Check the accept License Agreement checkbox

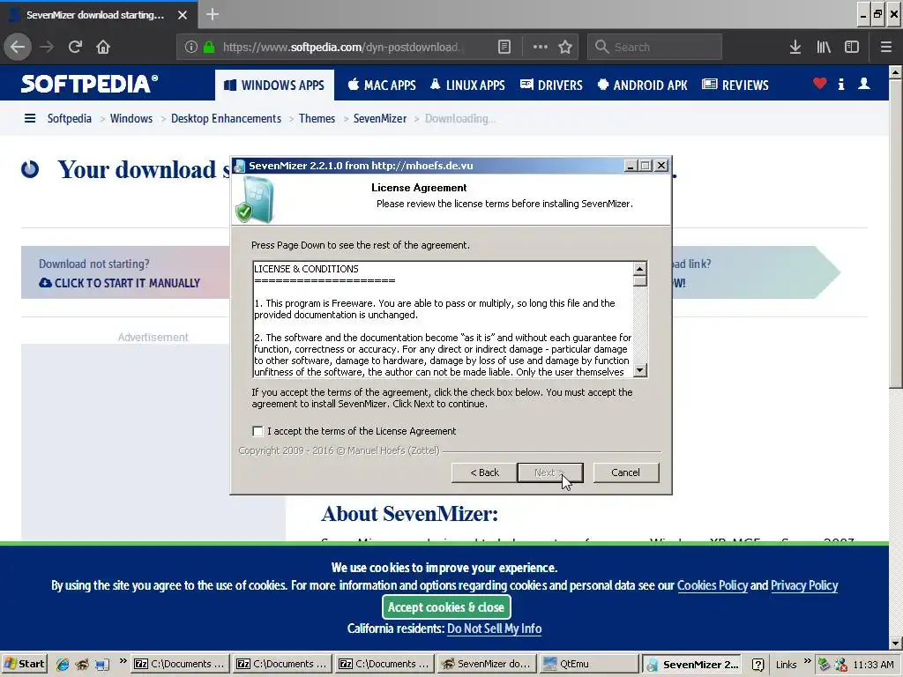pyautogui.click(x=257, y=431)
